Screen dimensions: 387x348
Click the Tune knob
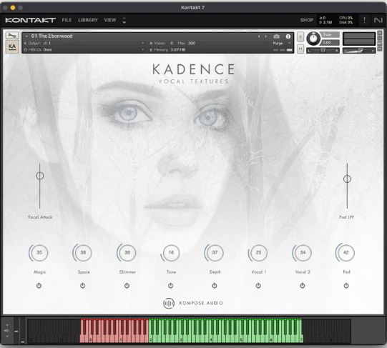pos(313,39)
